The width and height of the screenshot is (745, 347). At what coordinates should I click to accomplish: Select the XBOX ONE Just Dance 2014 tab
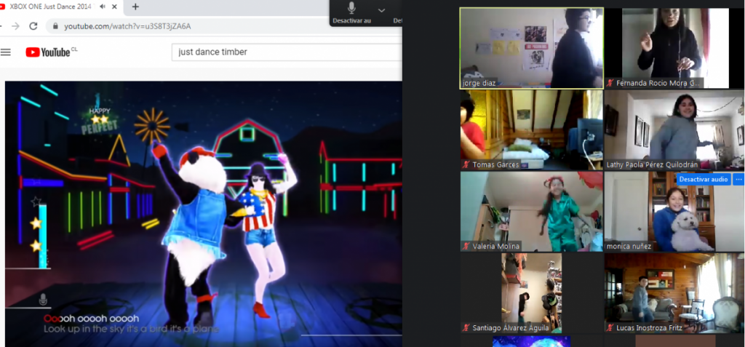click(x=49, y=7)
